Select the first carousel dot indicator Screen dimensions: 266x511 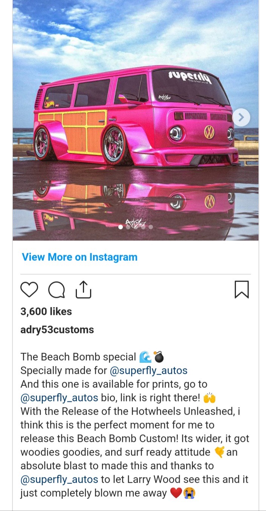[121, 227]
